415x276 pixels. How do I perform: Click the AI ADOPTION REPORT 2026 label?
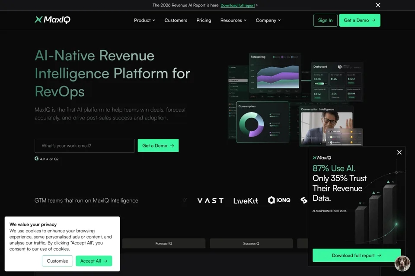click(329, 211)
